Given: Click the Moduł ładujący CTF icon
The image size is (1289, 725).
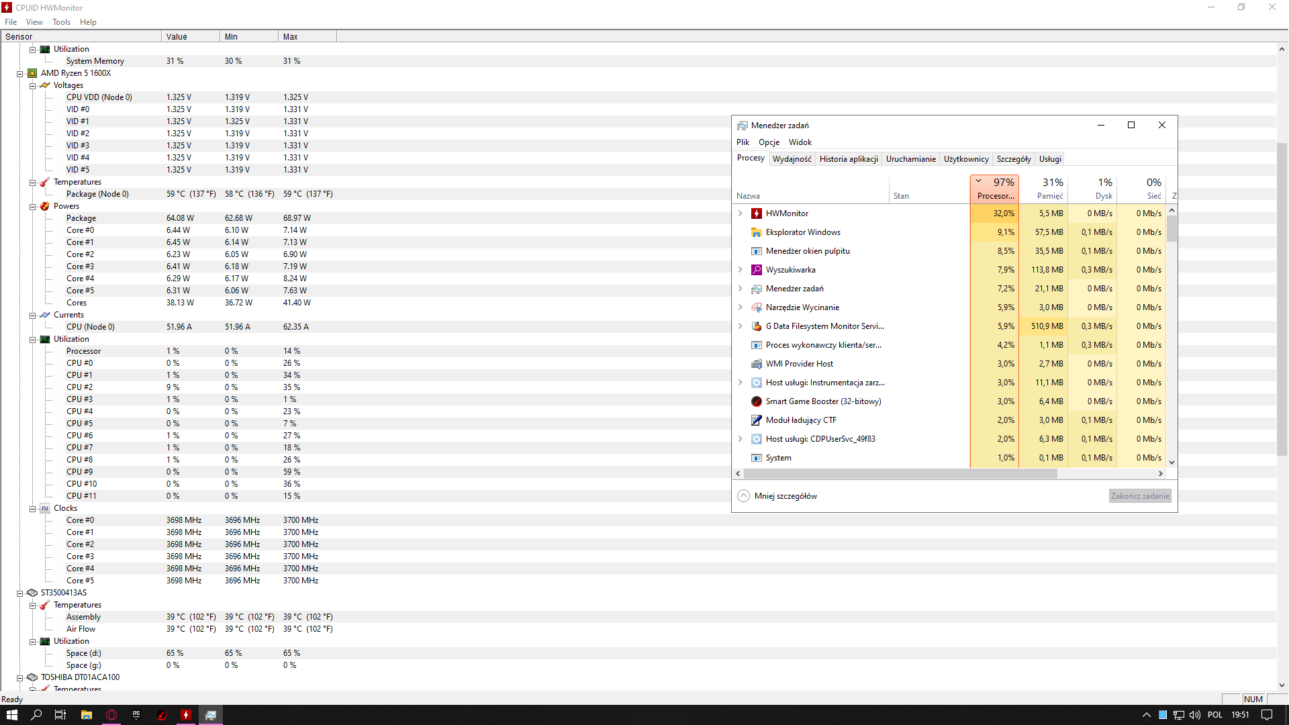Looking at the screenshot, I should pos(757,420).
